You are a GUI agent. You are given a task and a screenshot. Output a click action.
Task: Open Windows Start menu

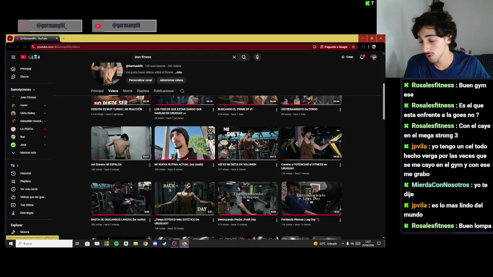[11, 244]
